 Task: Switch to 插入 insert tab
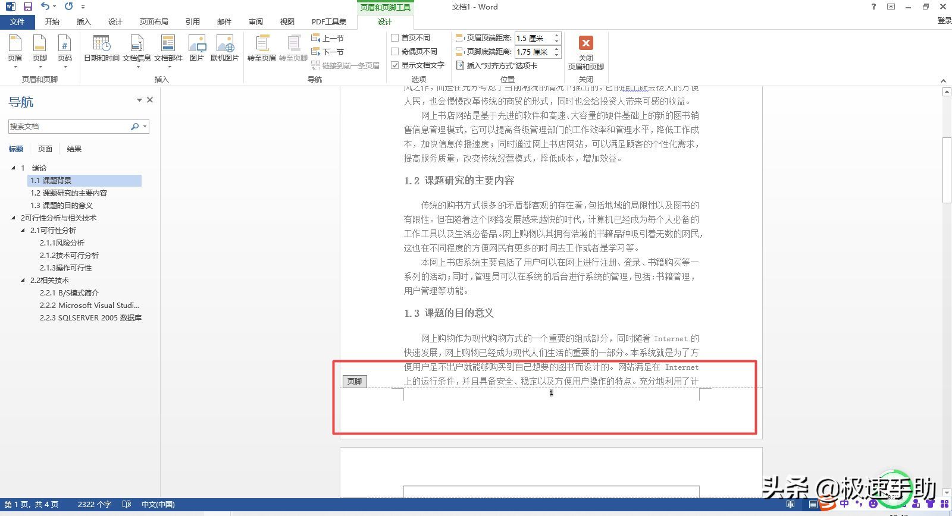pyautogui.click(x=84, y=21)
